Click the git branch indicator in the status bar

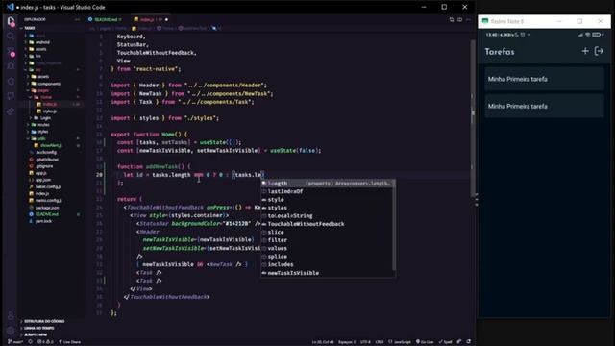point(15,342)
